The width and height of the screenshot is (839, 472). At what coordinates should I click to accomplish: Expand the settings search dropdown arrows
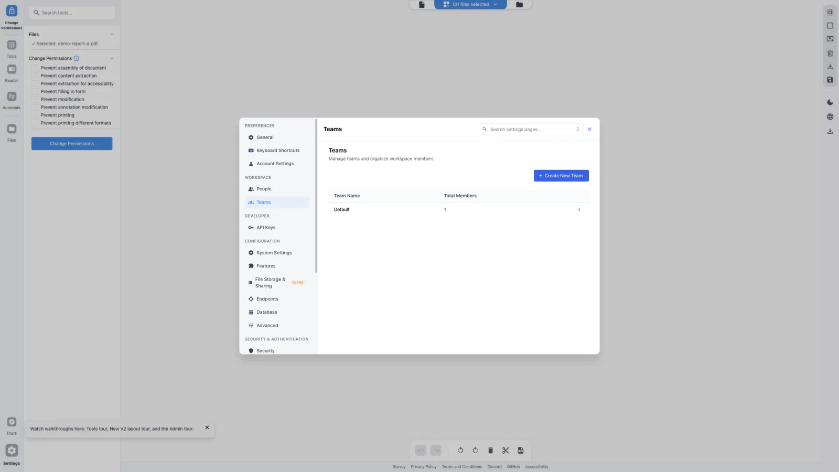pyautogui.click(x=578, y=129)
